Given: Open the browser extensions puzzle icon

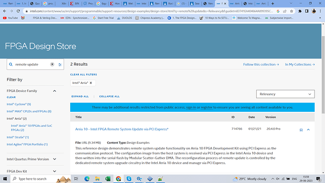Looking at the screenshot, I should [300, 11].
